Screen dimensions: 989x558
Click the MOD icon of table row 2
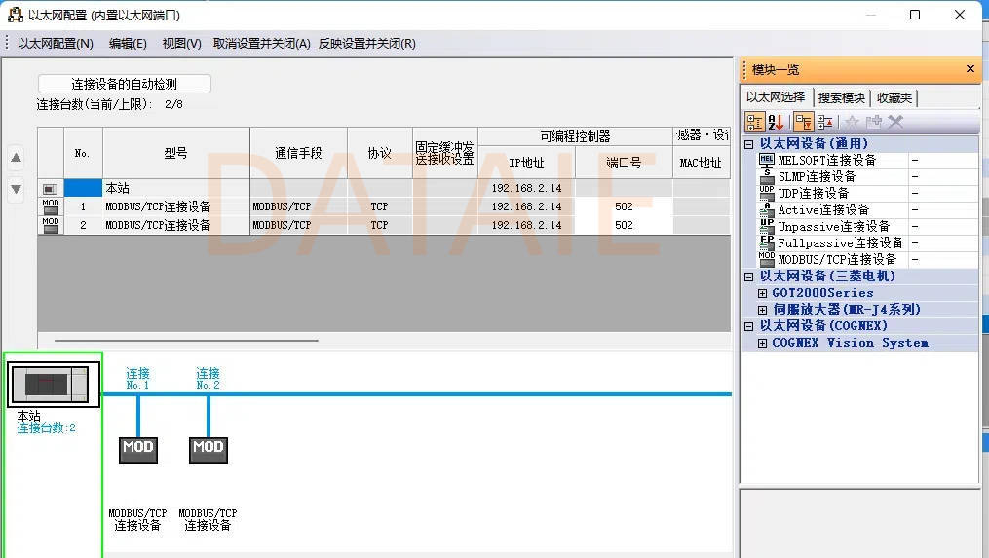[51, 225]
